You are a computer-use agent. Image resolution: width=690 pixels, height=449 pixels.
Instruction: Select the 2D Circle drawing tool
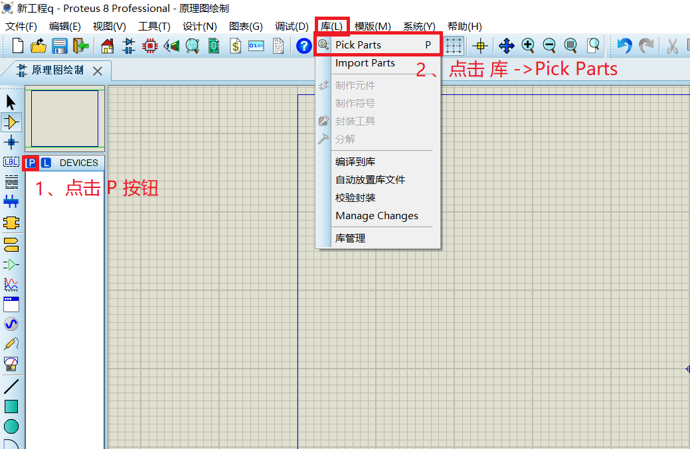[x=11, y=426]
